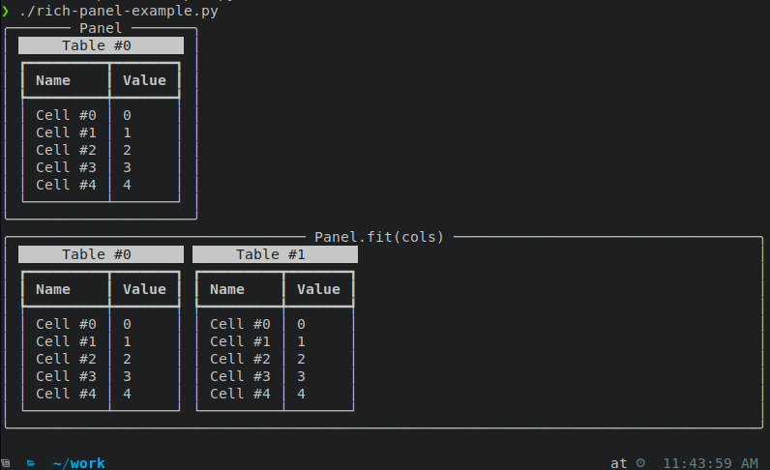Click the clock icon beside the time
Screen dimensions: 770x470
coord(640,462)
